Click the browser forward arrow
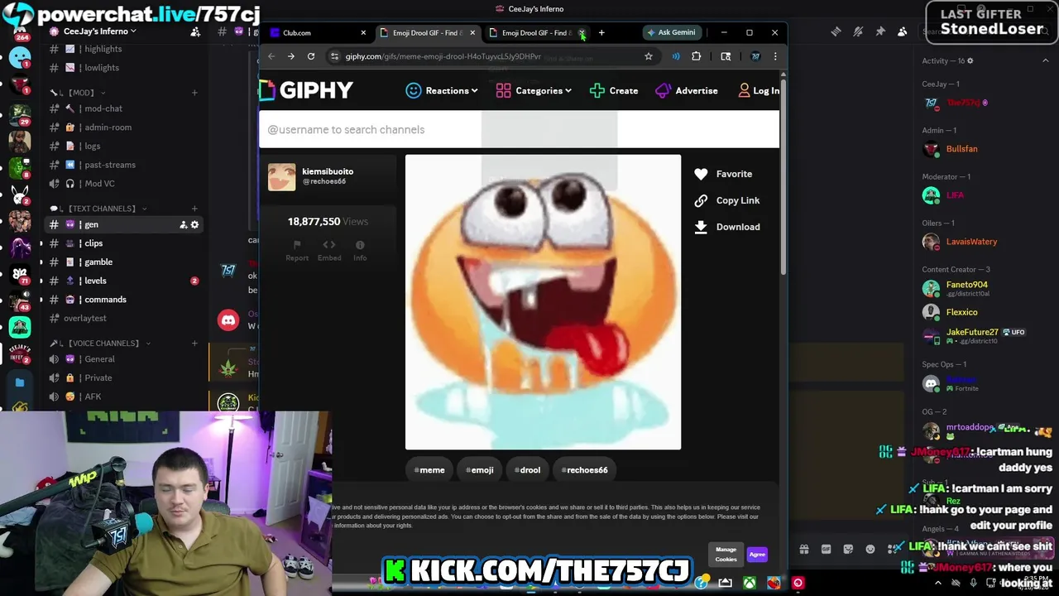1059x596 pixels. [x=291, y=56]
